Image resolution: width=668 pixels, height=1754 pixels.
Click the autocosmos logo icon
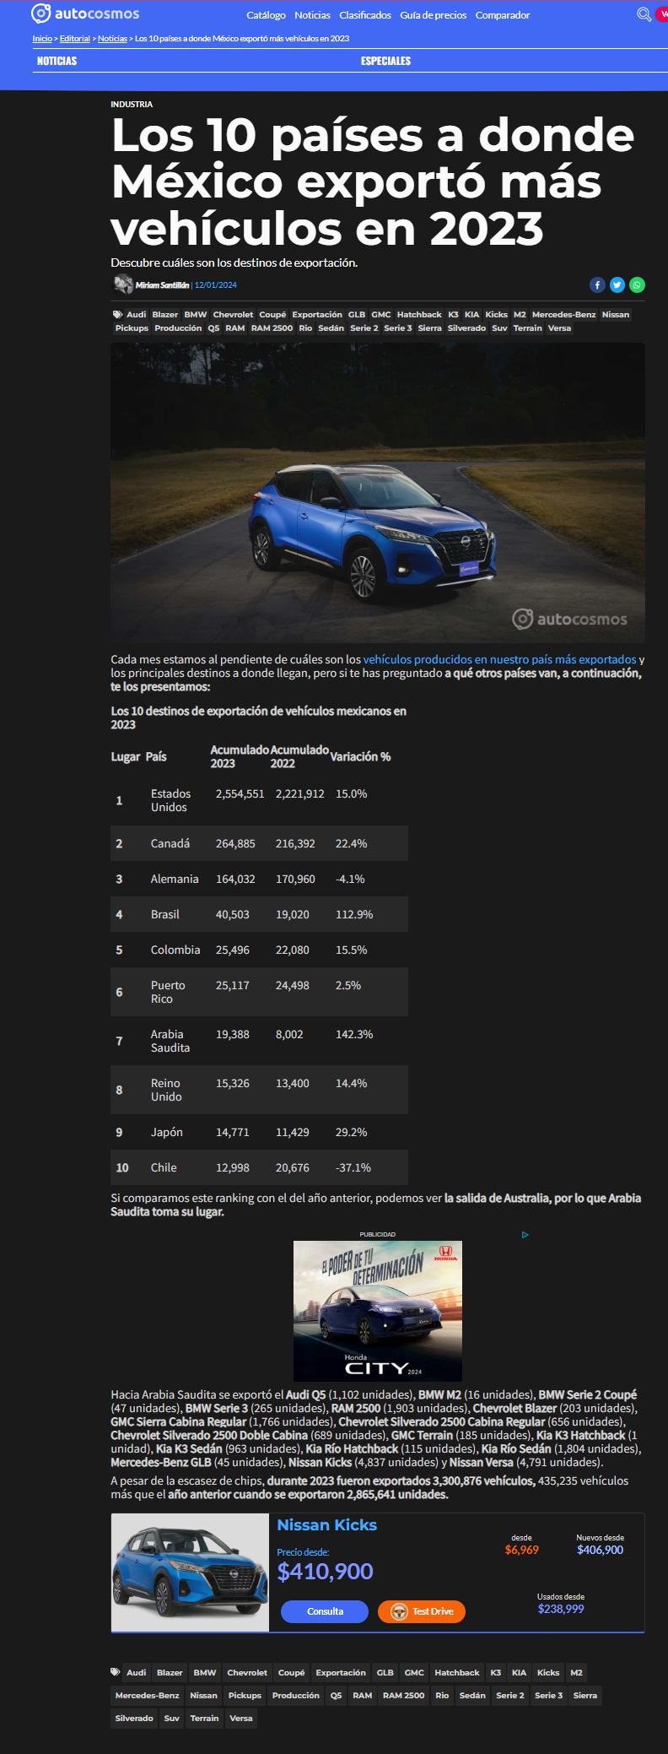click(x=40, y=14)
